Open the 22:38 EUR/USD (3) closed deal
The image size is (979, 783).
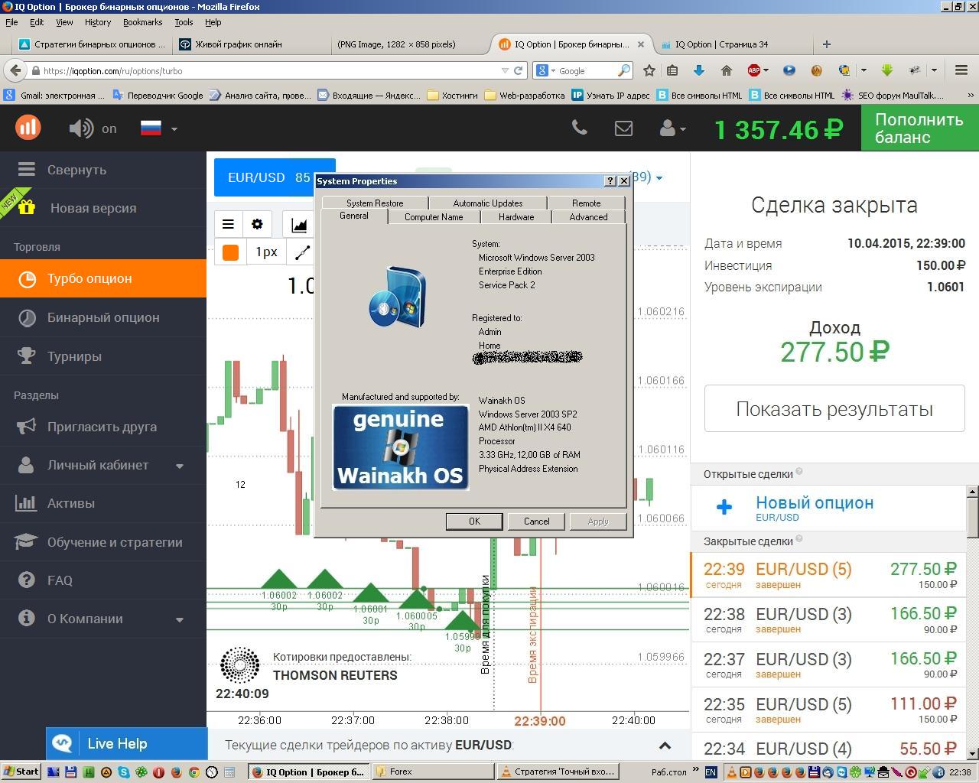click(829, 620)
